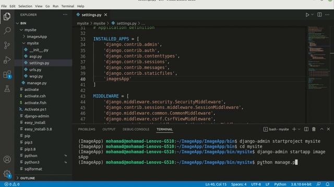Select the bash - mysite terminal label
This screenshot has width=334, height=187.
(x=276, y=129)
